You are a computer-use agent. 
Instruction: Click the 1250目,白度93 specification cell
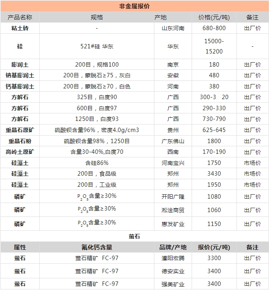pos(97,119)
